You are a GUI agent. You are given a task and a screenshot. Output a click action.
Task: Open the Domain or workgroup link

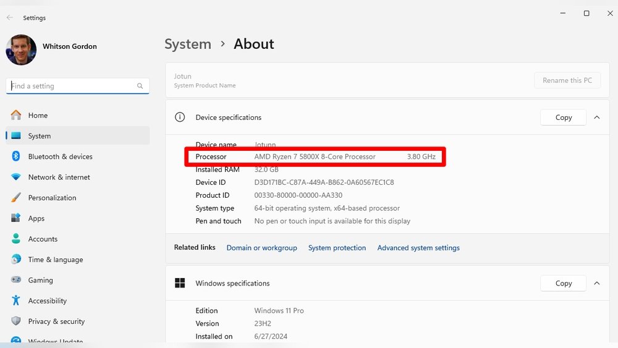click(261, 248)
